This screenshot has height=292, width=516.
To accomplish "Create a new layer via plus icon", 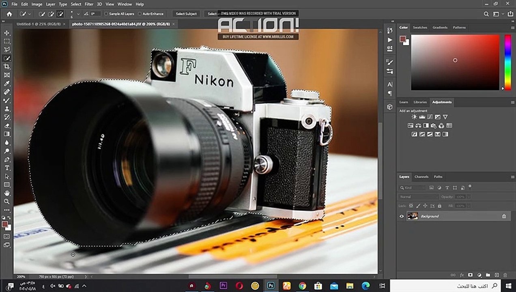I will pos(497,275).
